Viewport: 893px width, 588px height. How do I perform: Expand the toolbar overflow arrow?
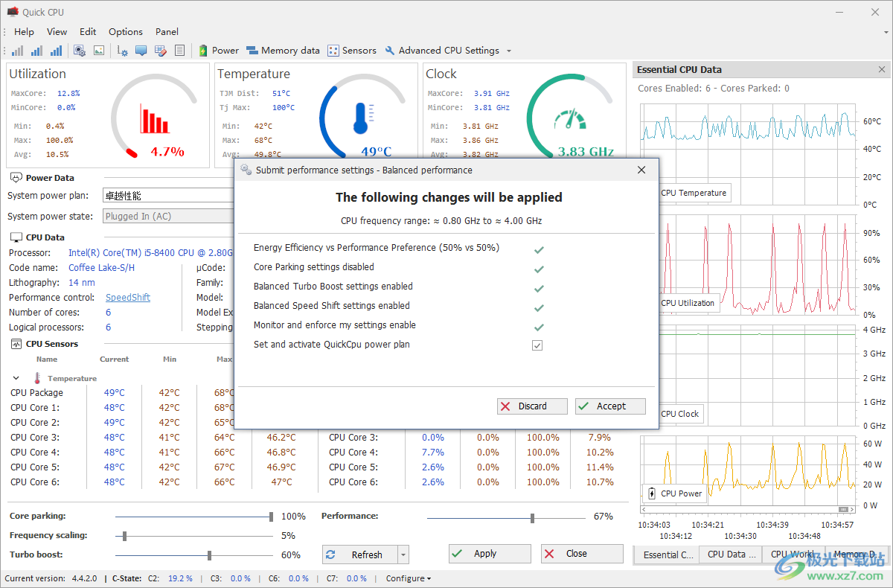[509, 51]
